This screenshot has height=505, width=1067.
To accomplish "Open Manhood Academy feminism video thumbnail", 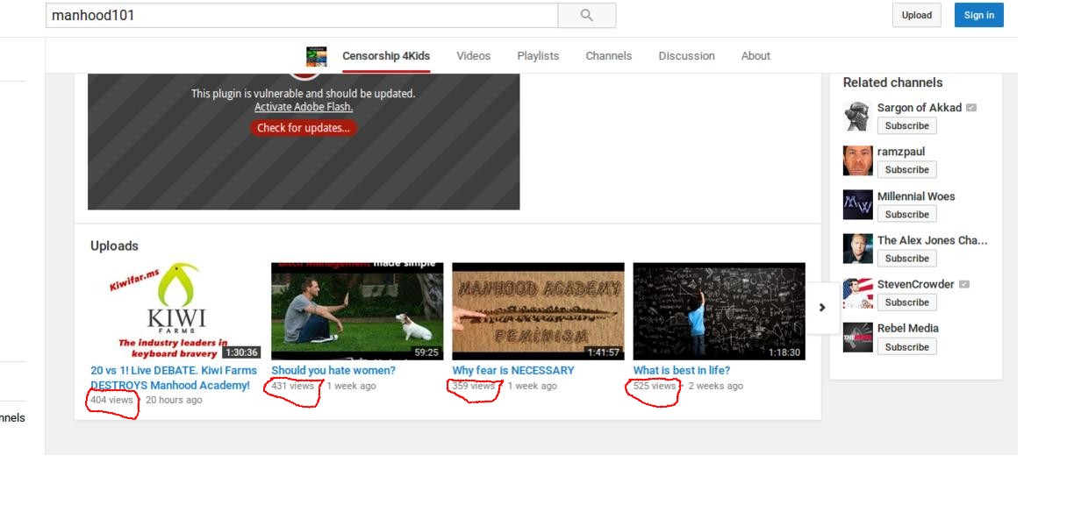I will point(538,311).
